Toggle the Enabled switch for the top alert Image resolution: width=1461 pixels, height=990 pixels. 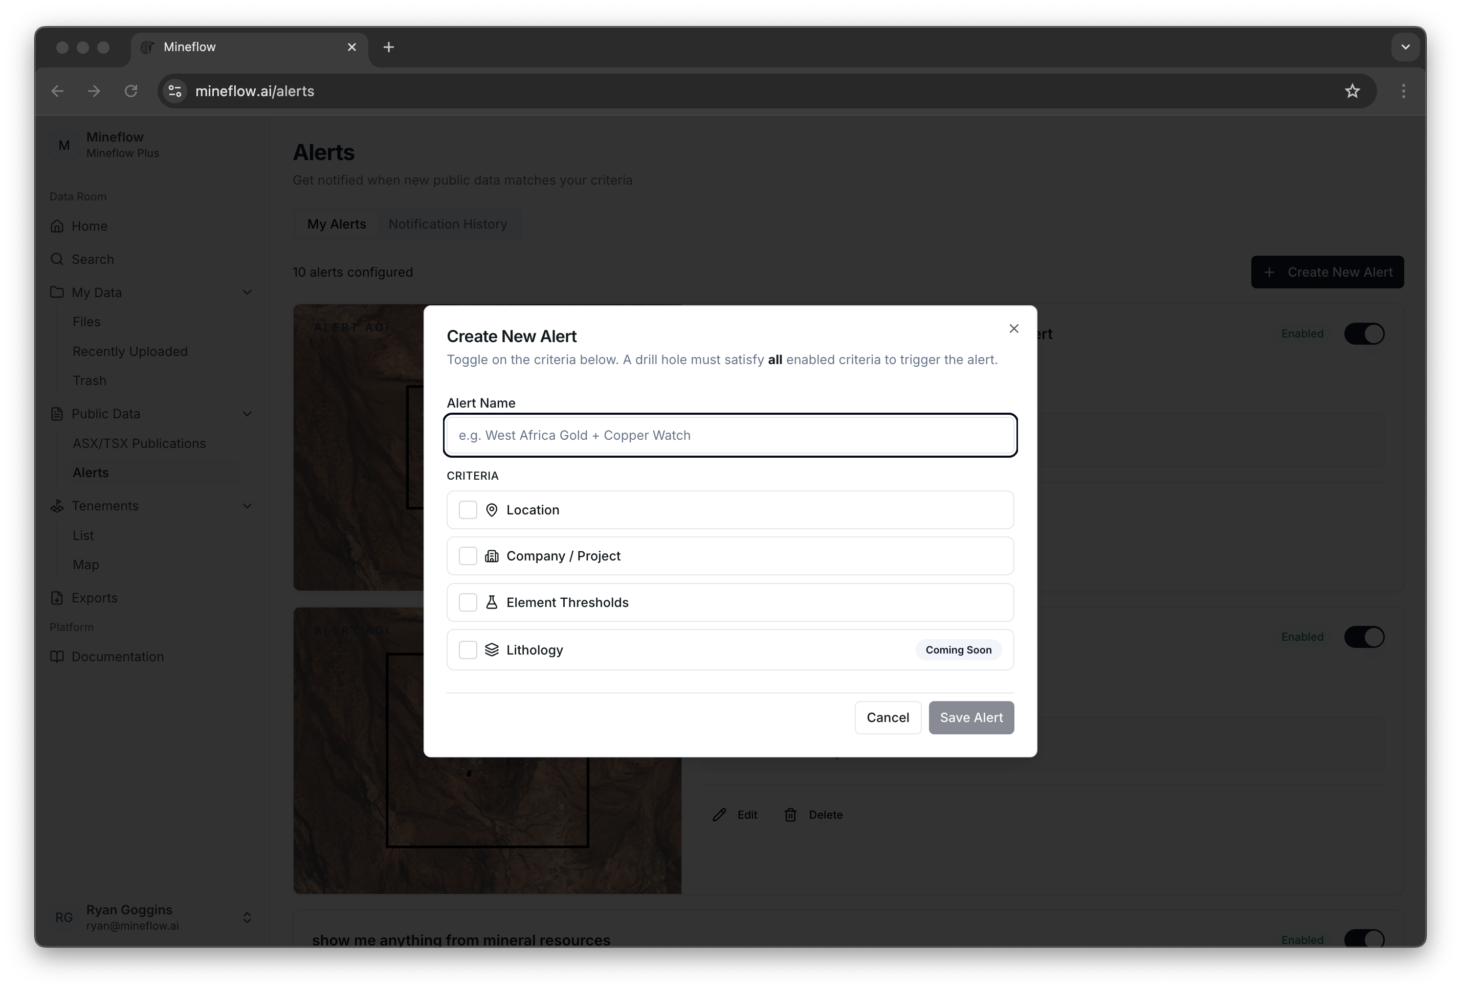[1364, 334]
